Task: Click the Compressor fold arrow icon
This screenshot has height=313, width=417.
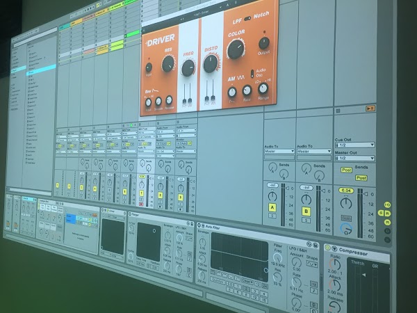Action: pos(334,249)
